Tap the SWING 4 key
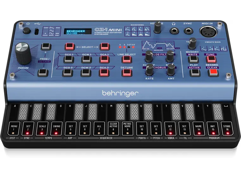The width and height of the screenshot is (241, 178). coord(56,129)
